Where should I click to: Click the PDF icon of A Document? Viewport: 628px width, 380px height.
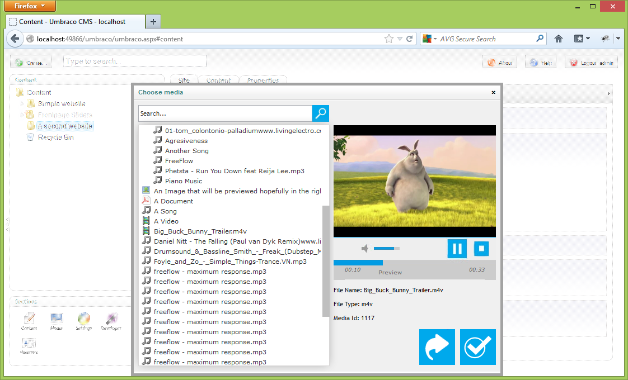(146, 201)
